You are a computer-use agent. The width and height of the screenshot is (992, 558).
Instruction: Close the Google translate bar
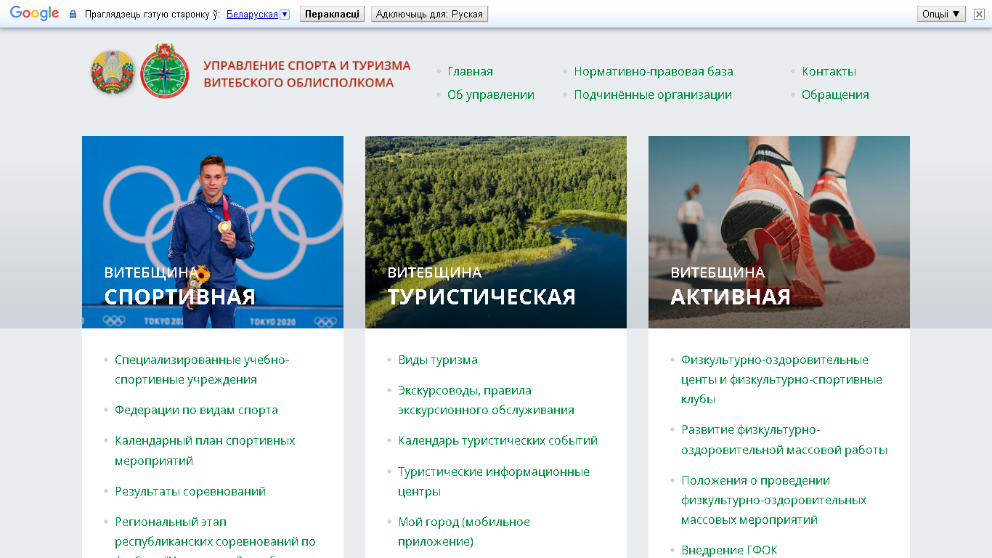click(x=979, y=14)
